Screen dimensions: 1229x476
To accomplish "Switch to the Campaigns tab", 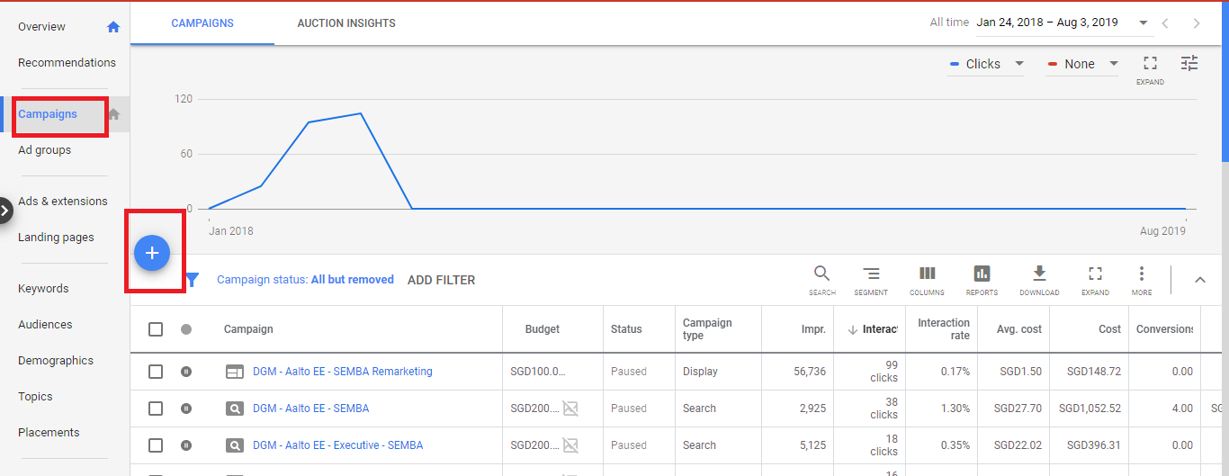I will coord(202,23).
